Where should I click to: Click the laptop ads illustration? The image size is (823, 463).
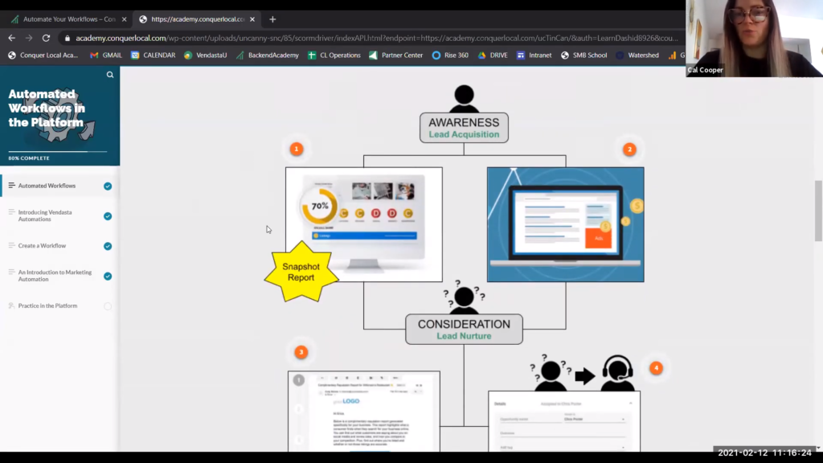[565, 225]
